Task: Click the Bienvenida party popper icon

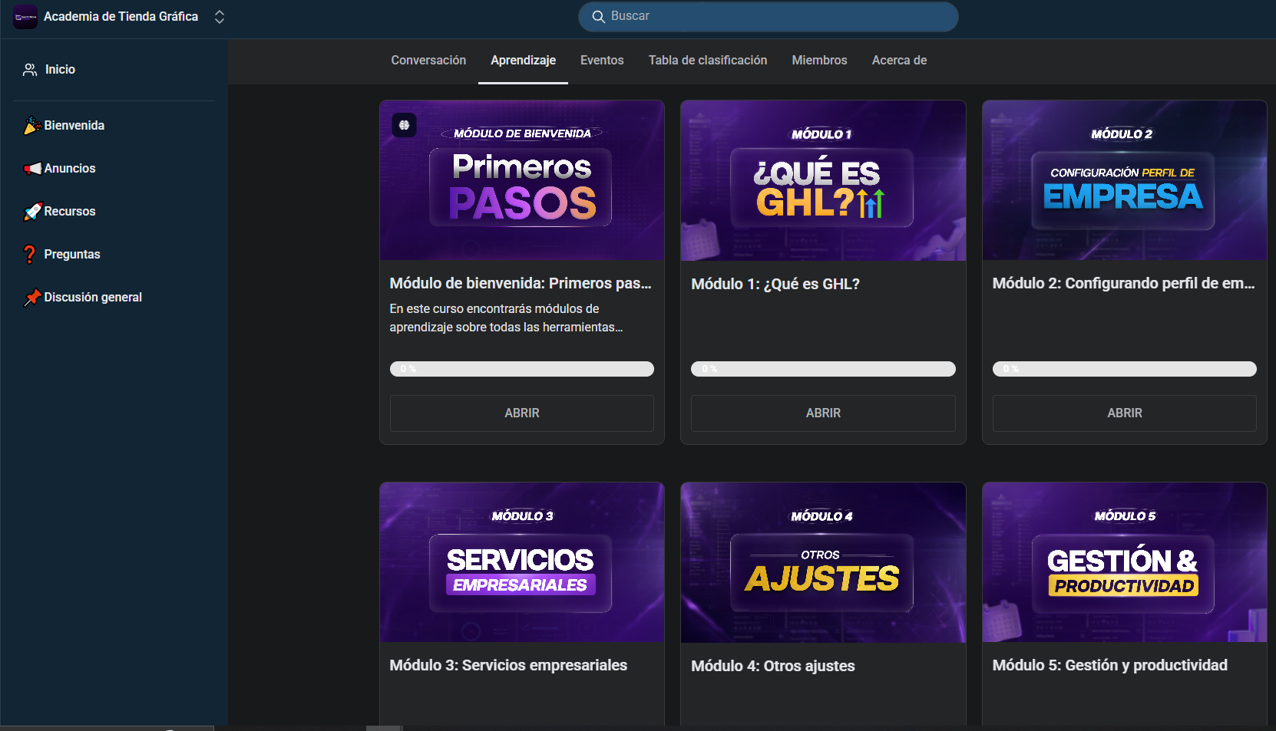Action: pyautogui.click(x=32, y=126)
